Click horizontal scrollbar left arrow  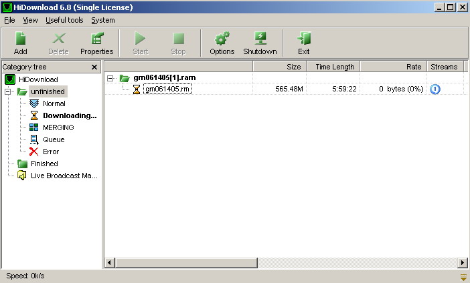109,263
